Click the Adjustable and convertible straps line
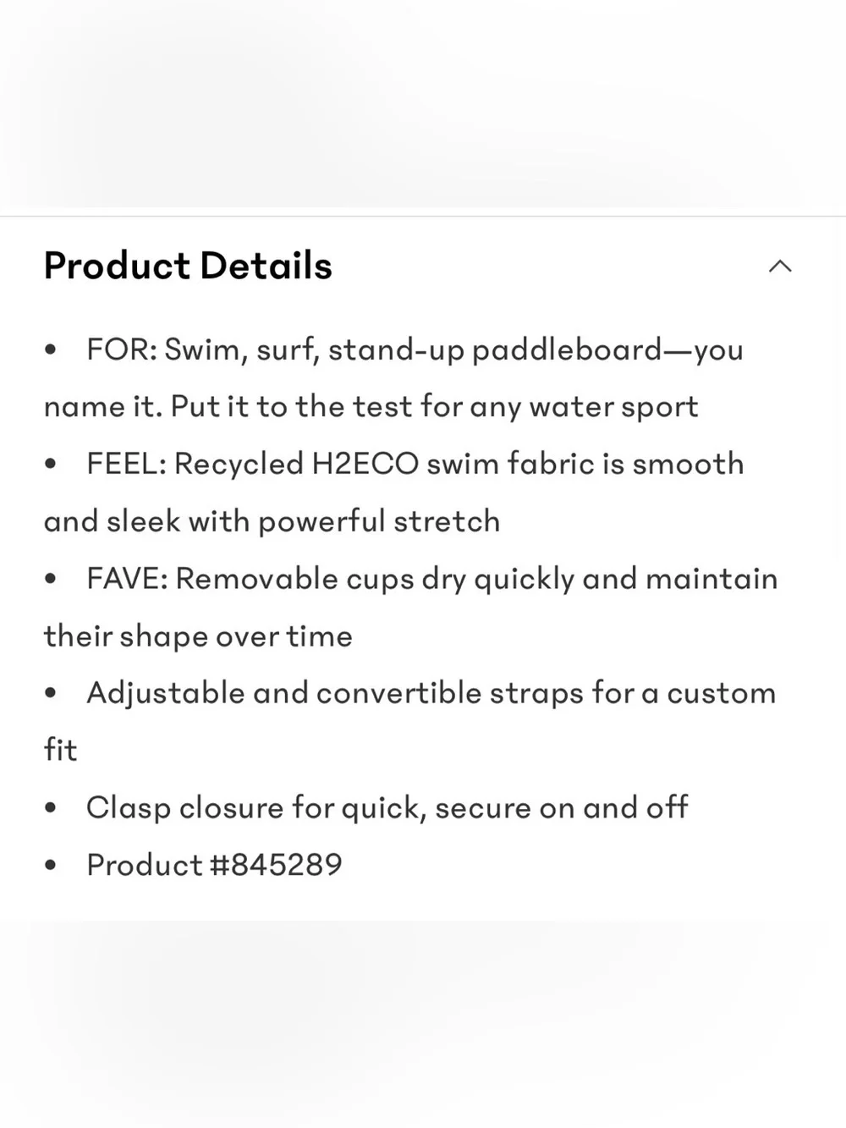 pyautogui.click(x=431, y=693)
